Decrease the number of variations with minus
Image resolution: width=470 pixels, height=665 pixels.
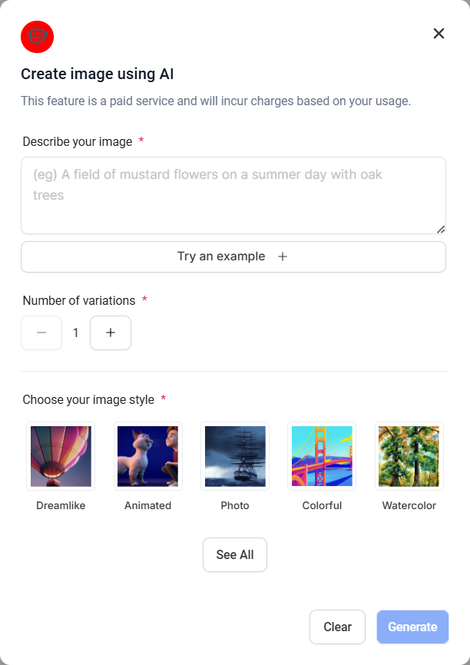(x=41, y=332)
